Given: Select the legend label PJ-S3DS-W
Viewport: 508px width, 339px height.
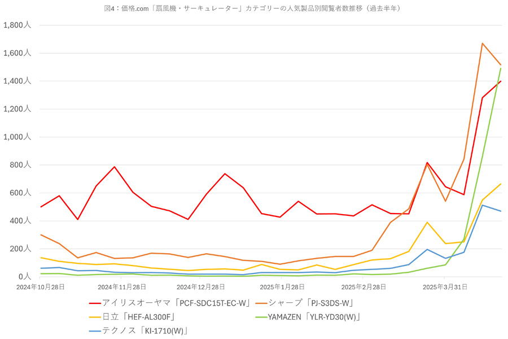Looking at the screenshot, I should tap(330, 303).
